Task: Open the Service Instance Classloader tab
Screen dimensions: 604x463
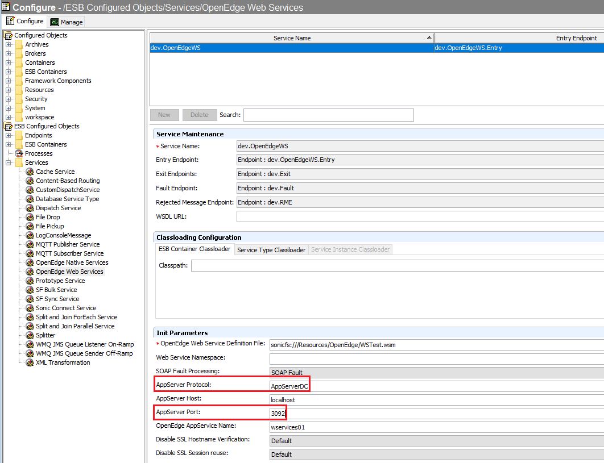Action: pyautogui.click(x=350, y=249)
